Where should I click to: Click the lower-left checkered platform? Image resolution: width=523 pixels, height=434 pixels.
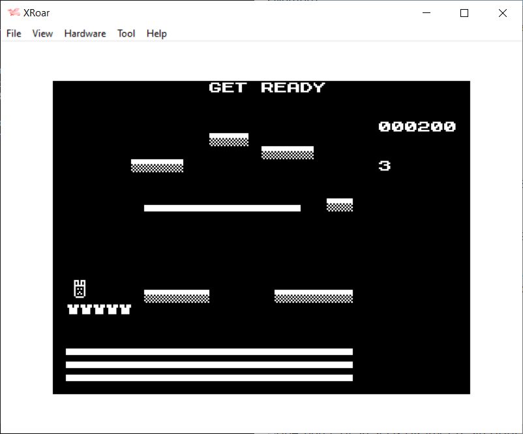pos(176,296)
